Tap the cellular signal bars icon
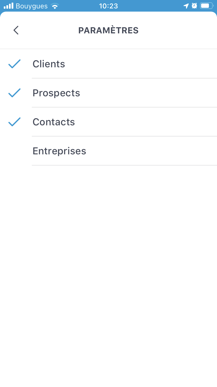 [x=8, y=6]
